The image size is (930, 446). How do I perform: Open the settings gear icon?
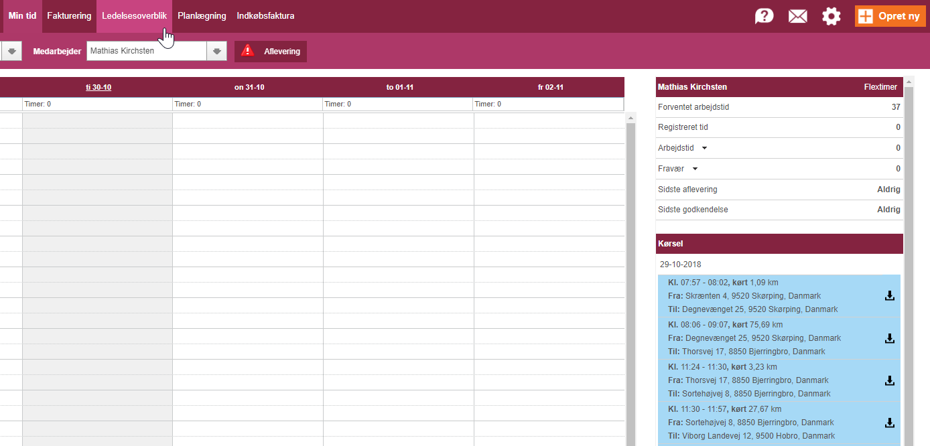pos(831,16)
